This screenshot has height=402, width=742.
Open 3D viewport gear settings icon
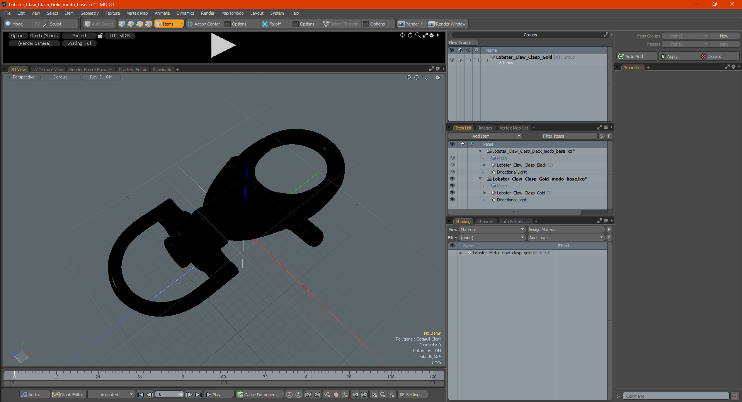click(438, 77)
